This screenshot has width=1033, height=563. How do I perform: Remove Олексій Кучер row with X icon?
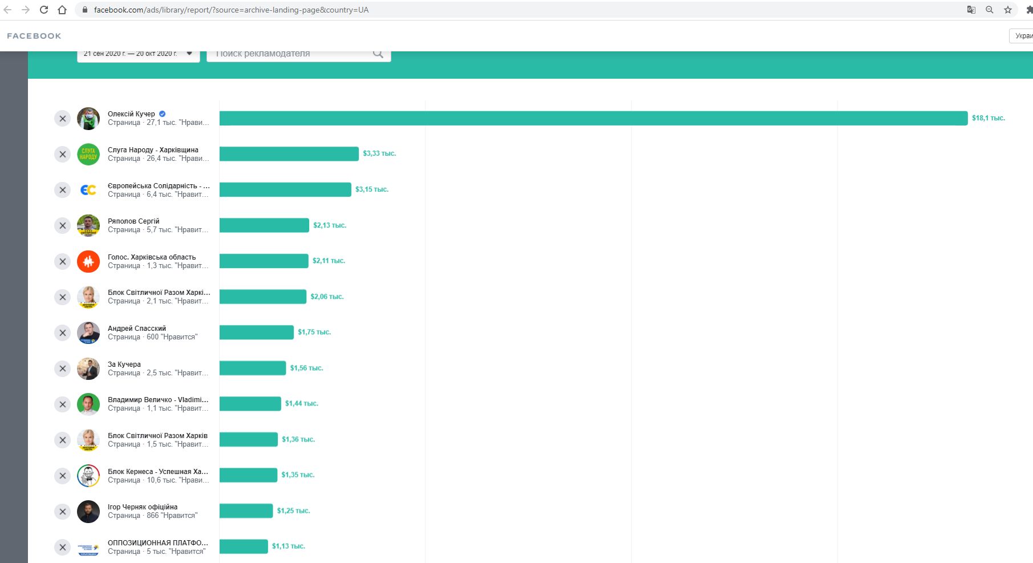63,119
